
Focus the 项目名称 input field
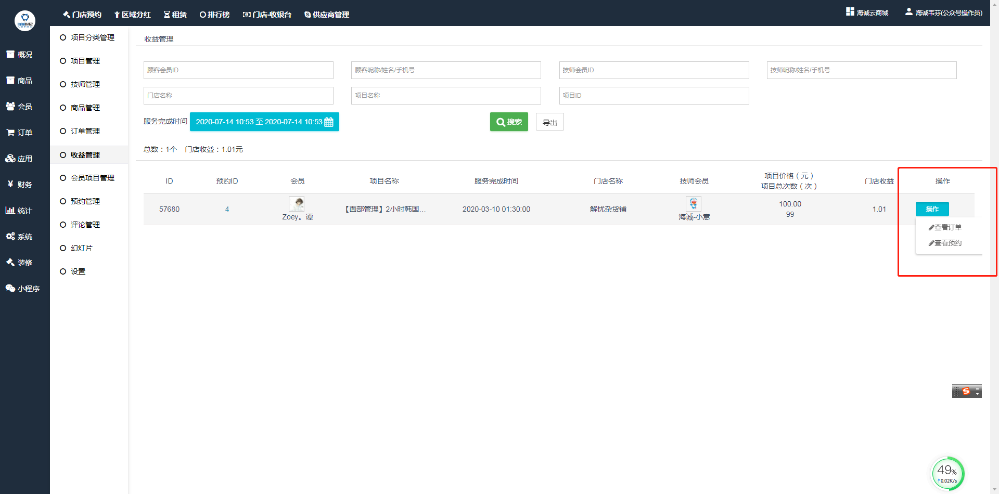point(446,96)
